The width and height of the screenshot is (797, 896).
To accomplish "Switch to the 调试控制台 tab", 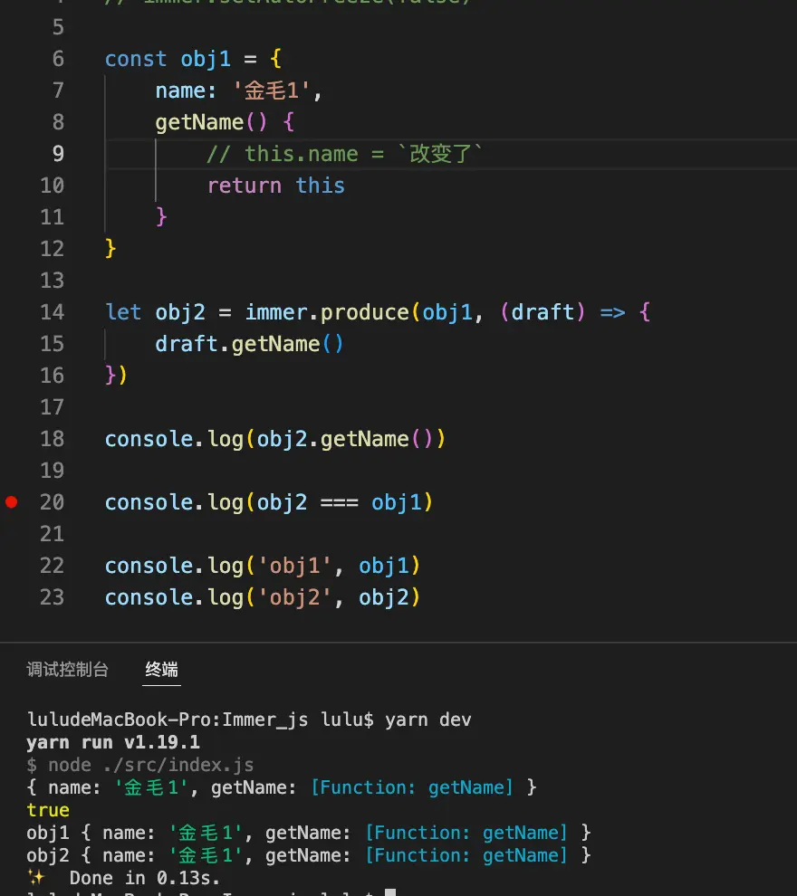I will point(67,669).
